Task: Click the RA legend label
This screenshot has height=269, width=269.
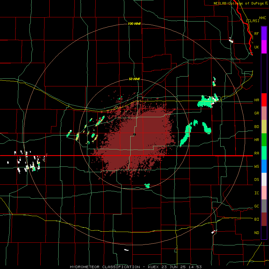Action: click(x=256, y=153)
